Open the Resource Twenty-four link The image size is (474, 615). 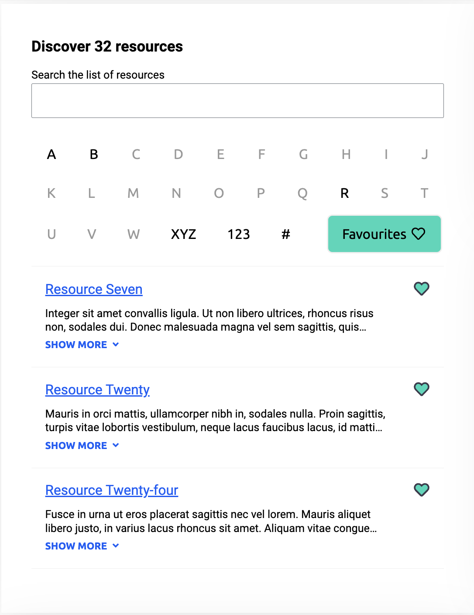tap(111, 490)
